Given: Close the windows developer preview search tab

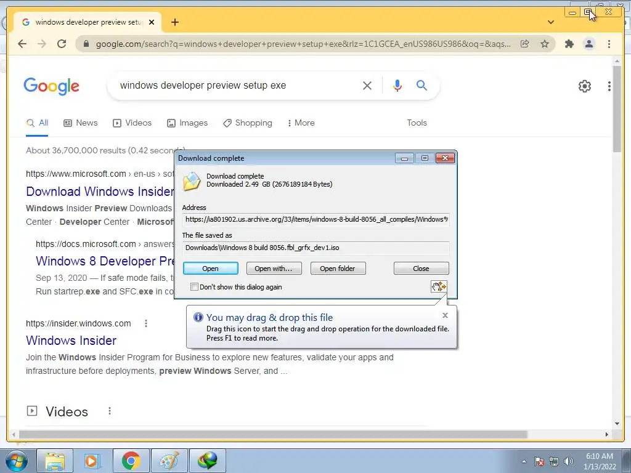Looking at the screenshot, I should pyautogui.click(x=152, y=22).
